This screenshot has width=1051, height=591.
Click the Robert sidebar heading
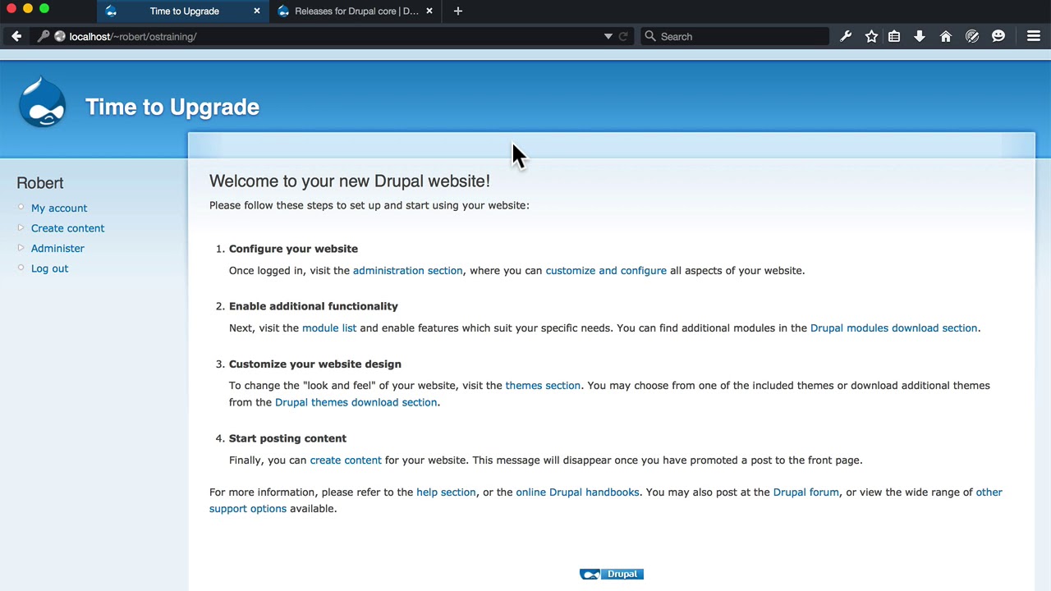click(x=39, y=183)
